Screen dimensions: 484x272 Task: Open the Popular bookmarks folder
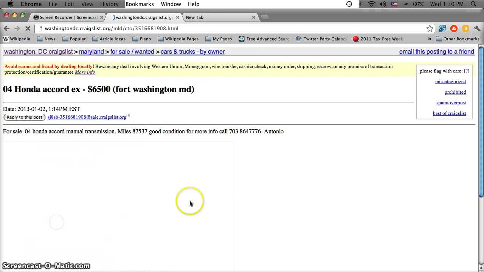pyautogui.click(x=74, y=39)
